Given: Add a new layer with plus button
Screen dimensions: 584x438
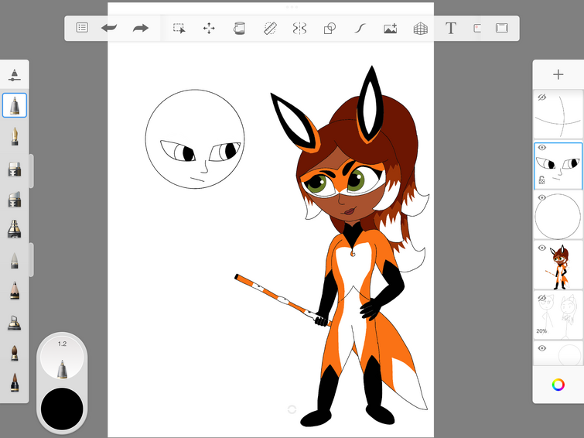Looking at the screenshot, I should click(x=558, y=74).
